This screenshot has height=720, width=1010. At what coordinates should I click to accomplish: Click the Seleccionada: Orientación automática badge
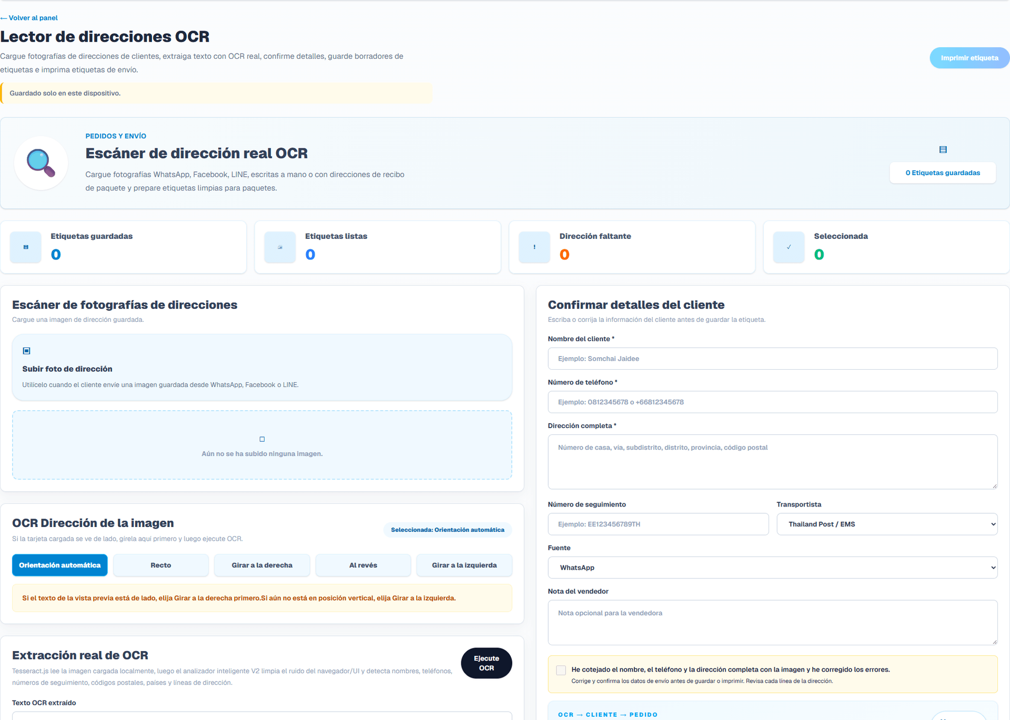click(448, 530)
